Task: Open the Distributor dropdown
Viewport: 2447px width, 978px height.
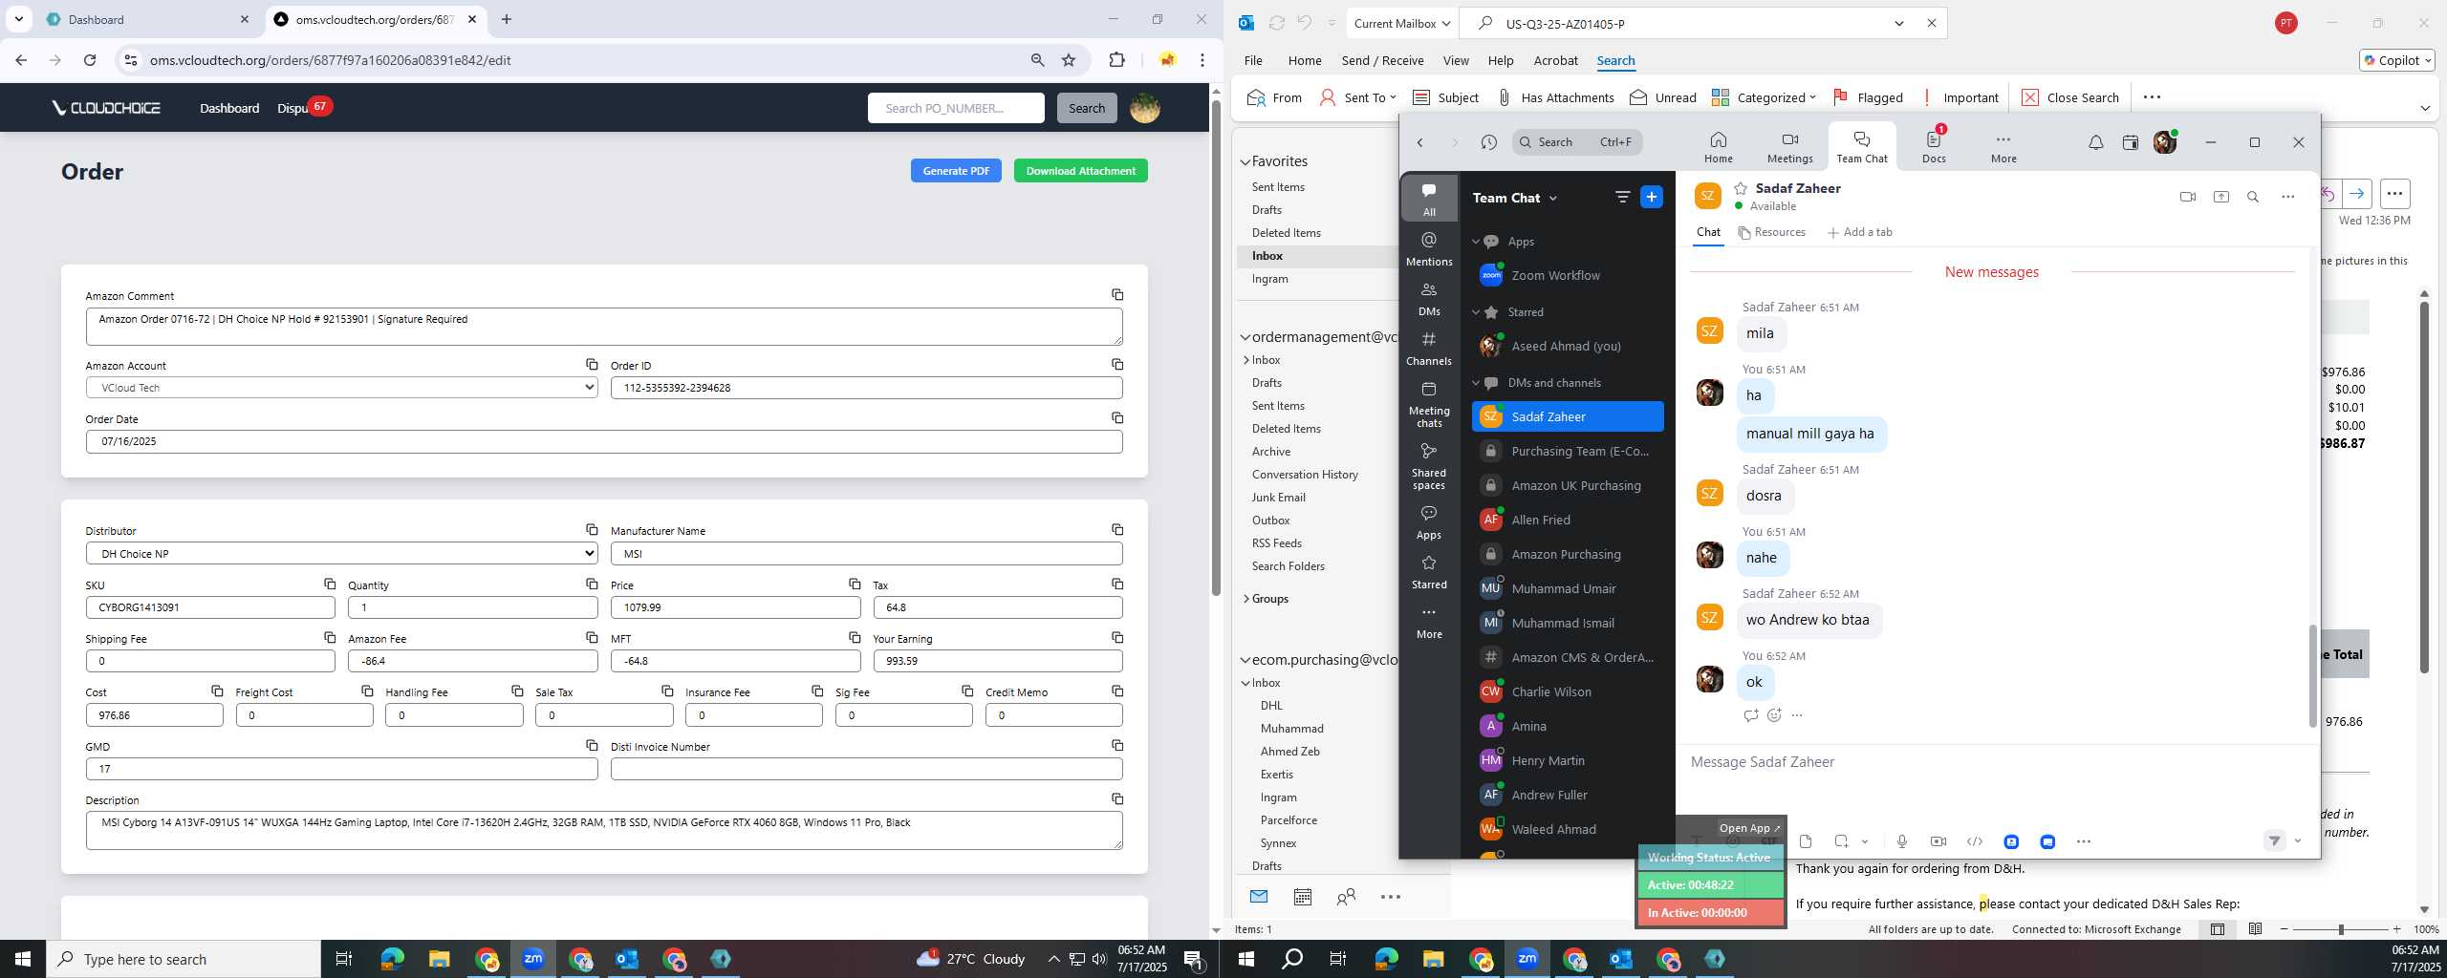Action: point(342,554)
